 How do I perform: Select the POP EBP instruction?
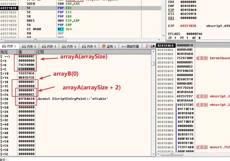pyautogui.click(x=64, y=25)
